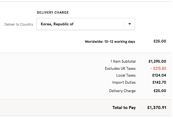Click the £25.00 worldwide delivery price
Viewport: 173px width, 118px height.
[x=160, y=41]
